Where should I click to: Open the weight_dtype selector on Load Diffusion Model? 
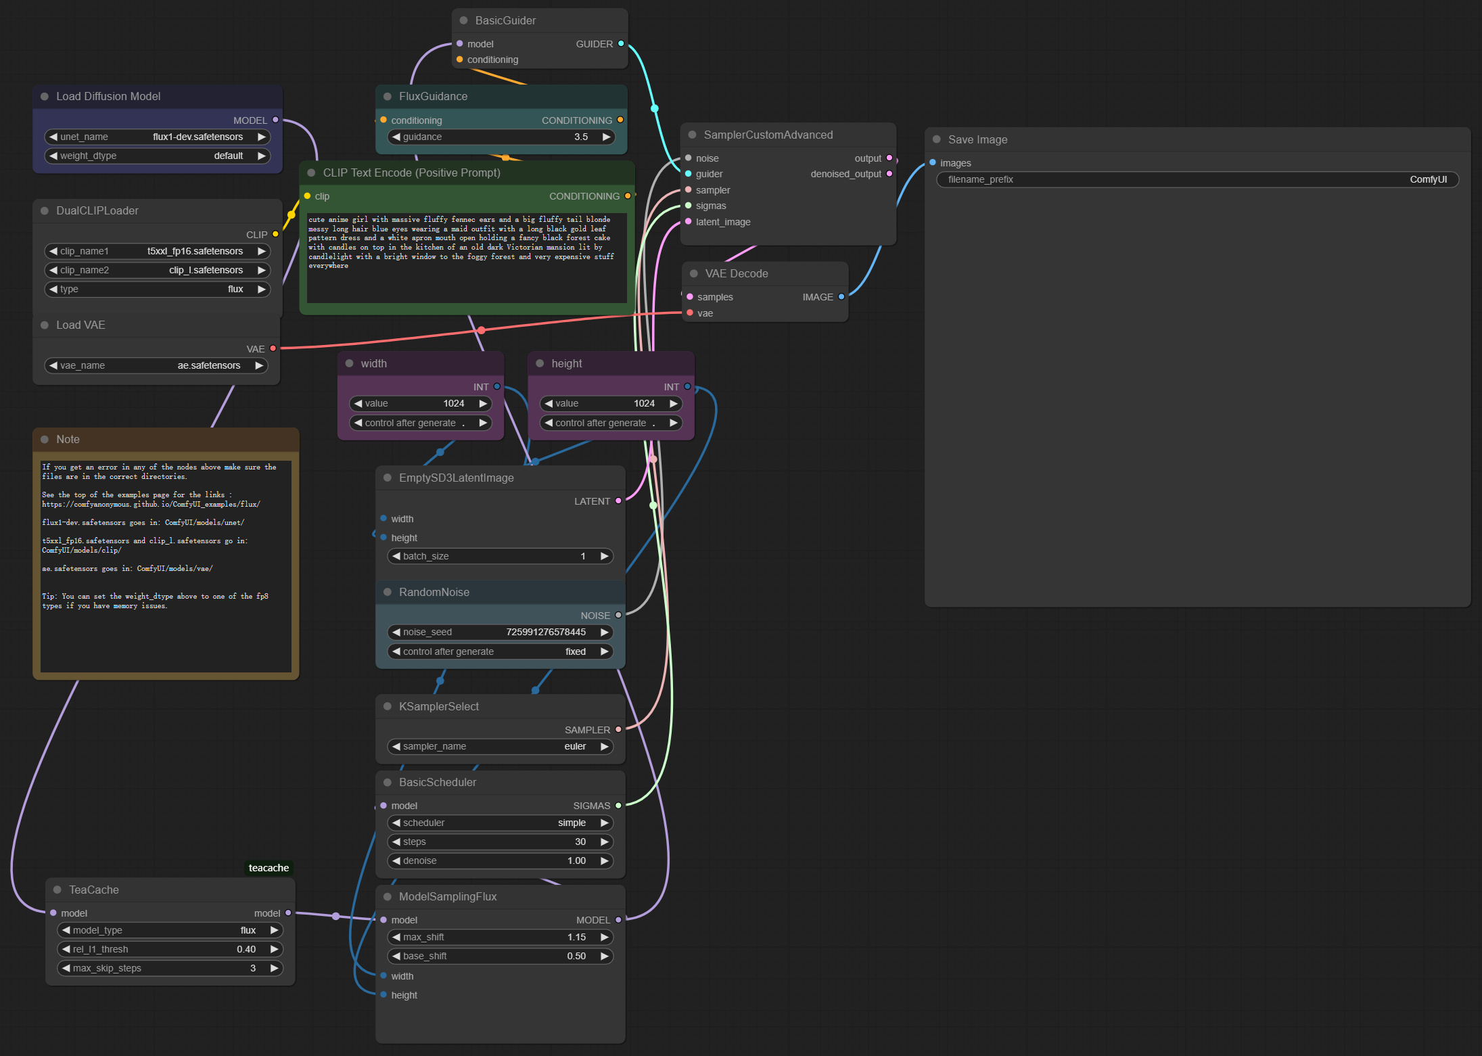point(157,156)
